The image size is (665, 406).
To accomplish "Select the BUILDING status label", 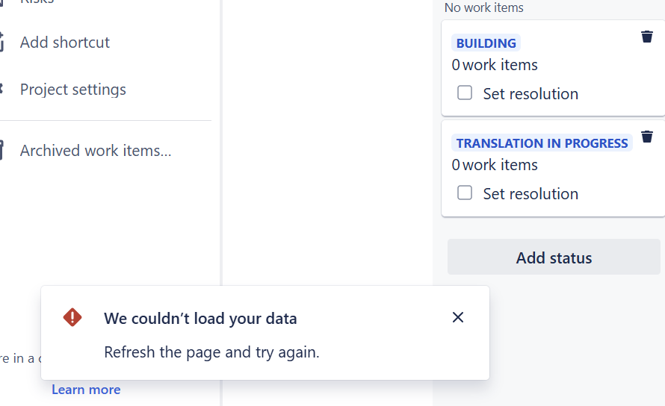I will (x=486, y=43).
